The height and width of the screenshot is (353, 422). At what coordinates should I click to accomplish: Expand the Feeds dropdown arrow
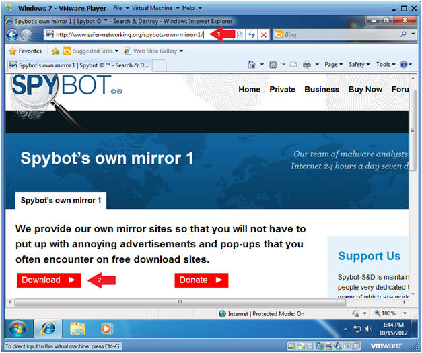point(283,65)
